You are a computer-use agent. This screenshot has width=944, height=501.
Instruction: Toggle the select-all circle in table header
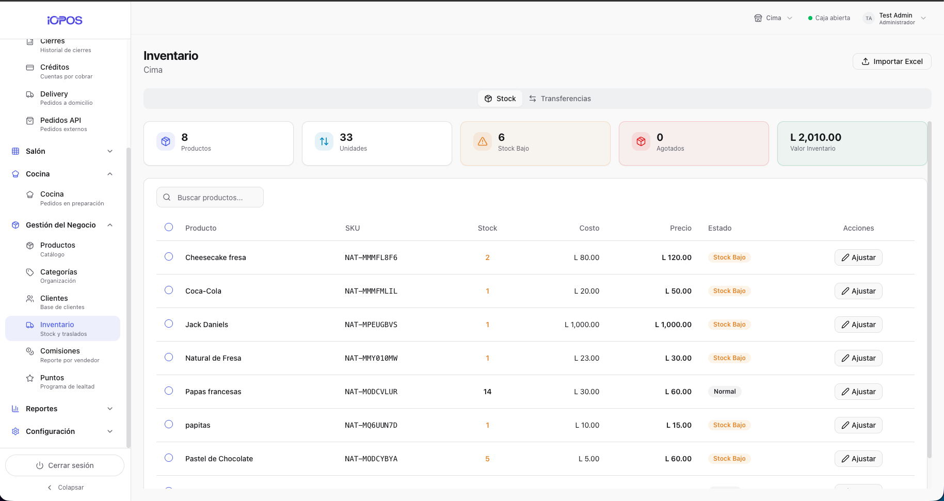point(169,227)
